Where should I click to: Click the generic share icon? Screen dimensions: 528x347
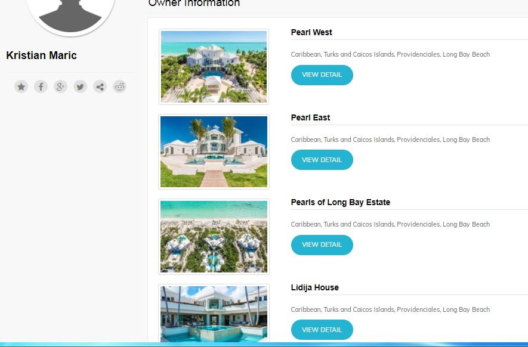click(100, 87)
